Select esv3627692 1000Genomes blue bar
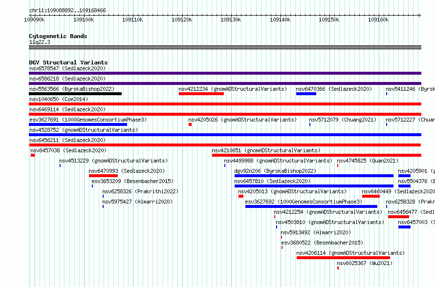The width and height of the screenshot is (435, 287). (x=311, y=206)
